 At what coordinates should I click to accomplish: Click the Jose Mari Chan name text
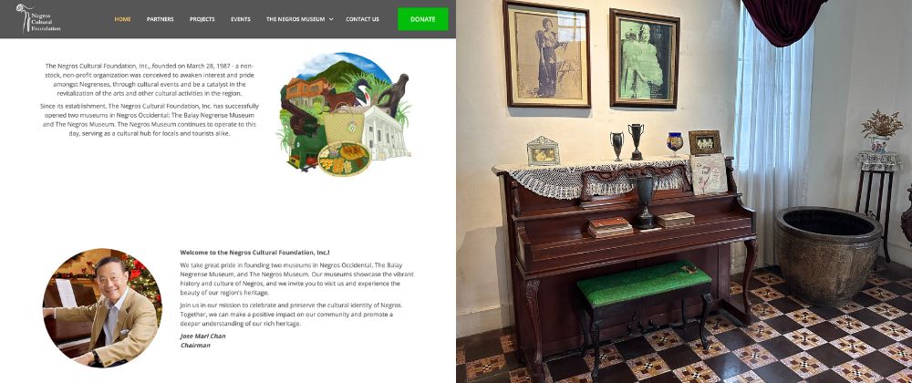202,336
